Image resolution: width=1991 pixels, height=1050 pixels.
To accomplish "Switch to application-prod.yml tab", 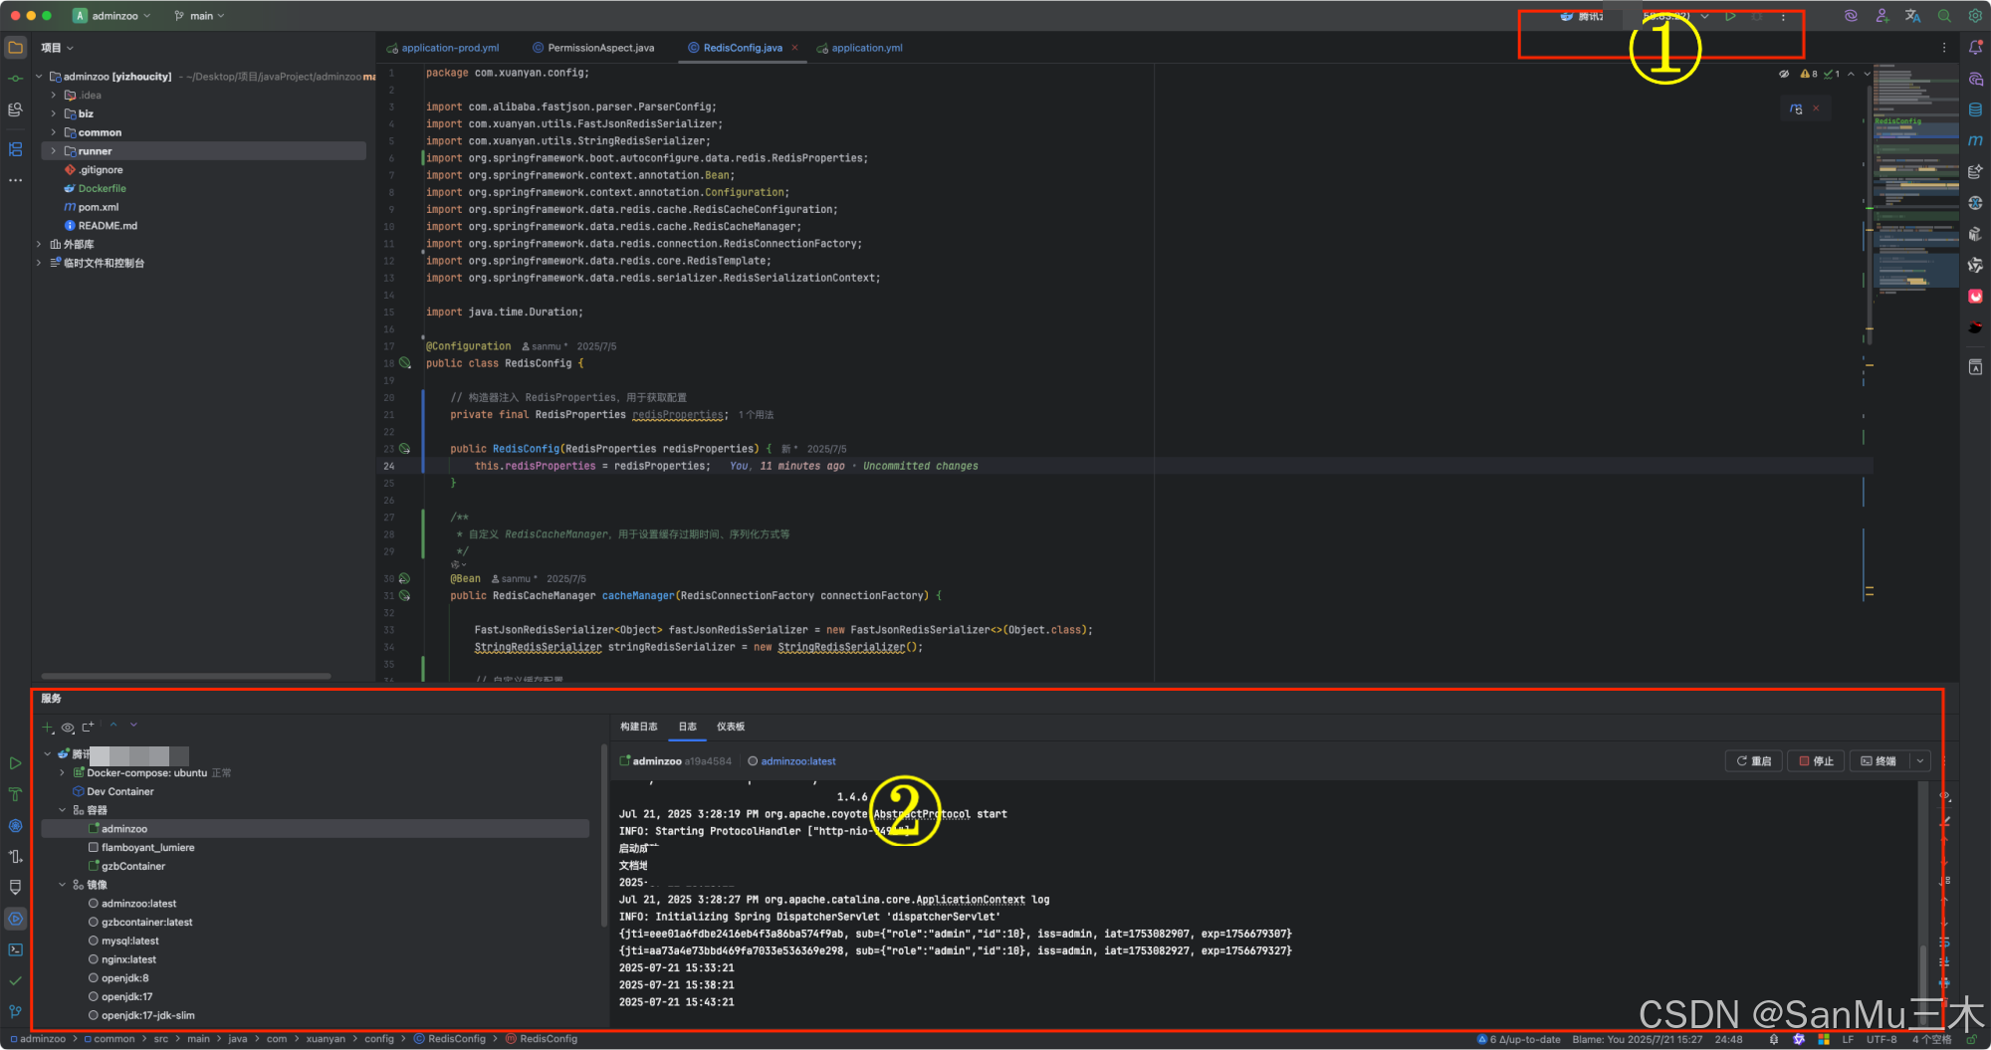I will click(443, 48).
